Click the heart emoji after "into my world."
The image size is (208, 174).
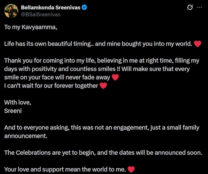pos(197,44)
